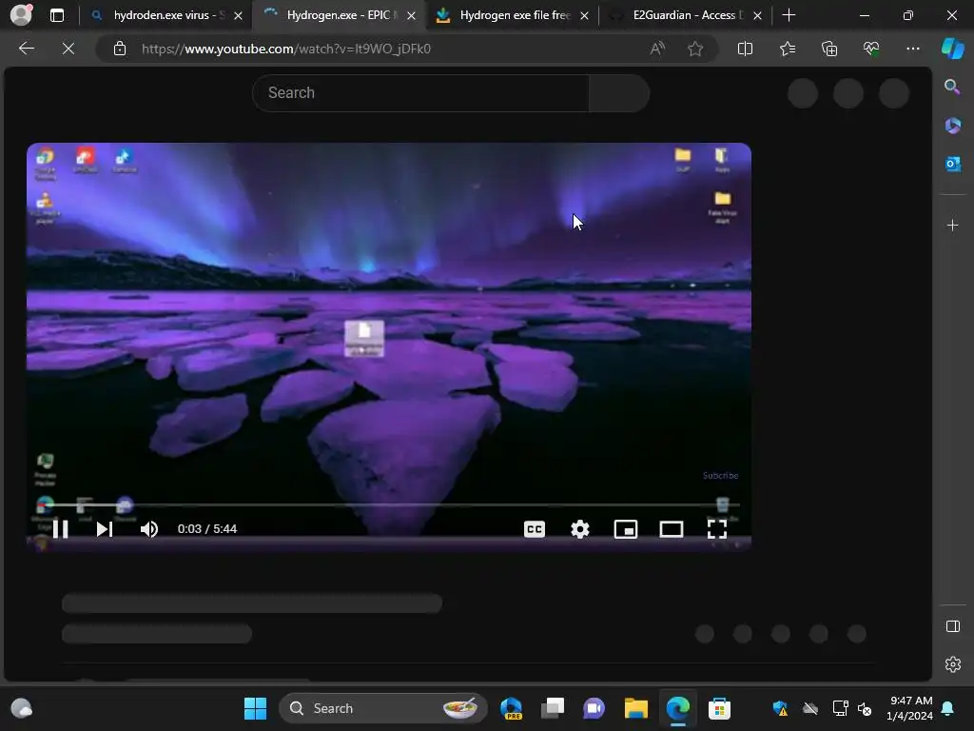Pause the YouTube video
Screen dimensions: 974x731
pos(60,529)
